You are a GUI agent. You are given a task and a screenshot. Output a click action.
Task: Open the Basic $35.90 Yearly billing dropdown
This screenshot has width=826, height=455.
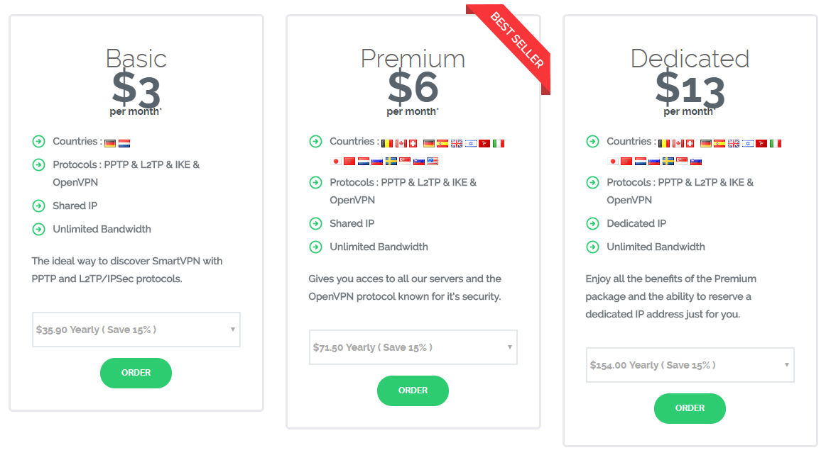[x=136, y=330]
